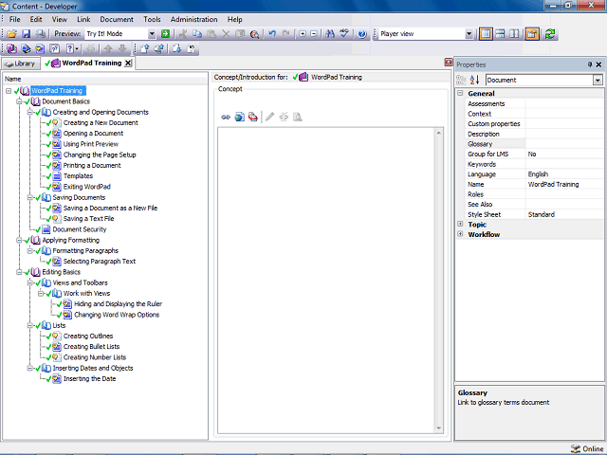This screenshot has height=455, width=607.
Task: Click the ABC spell check icon
Action: pyautogui.click(x=344, y=34)
